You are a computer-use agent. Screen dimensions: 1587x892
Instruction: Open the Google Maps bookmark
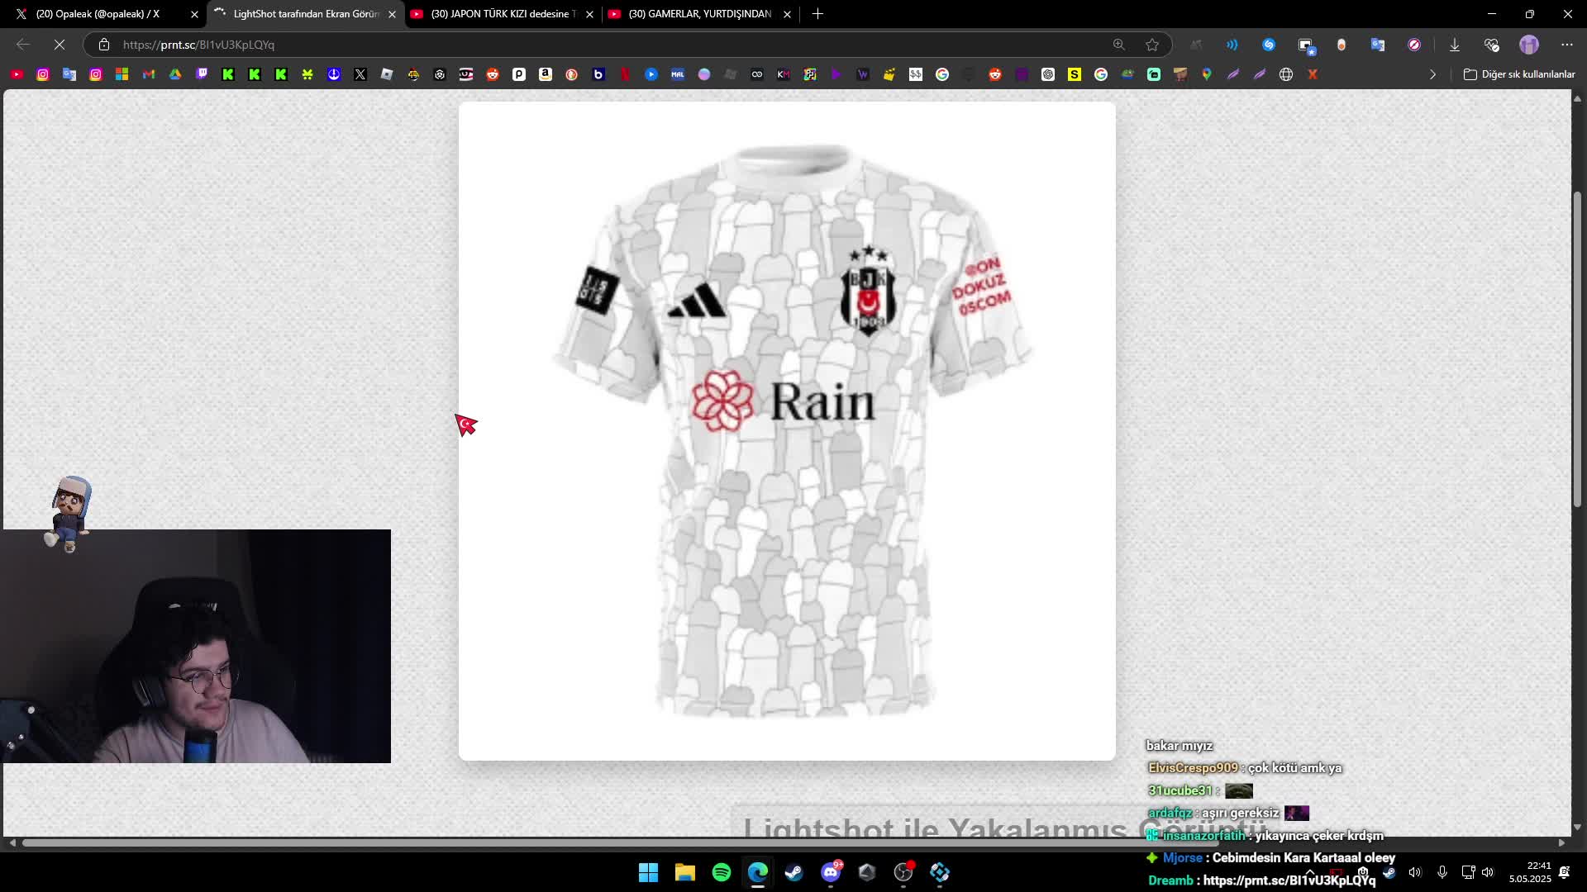point(1207,74)
